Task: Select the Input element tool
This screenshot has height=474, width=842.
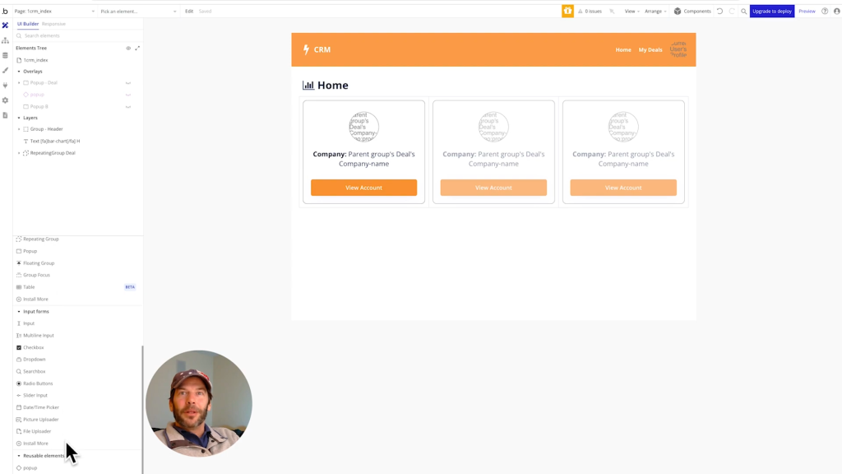Action: (x=29, y=323)
